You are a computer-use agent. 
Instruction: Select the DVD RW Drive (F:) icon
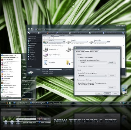(x=46, y=50)
